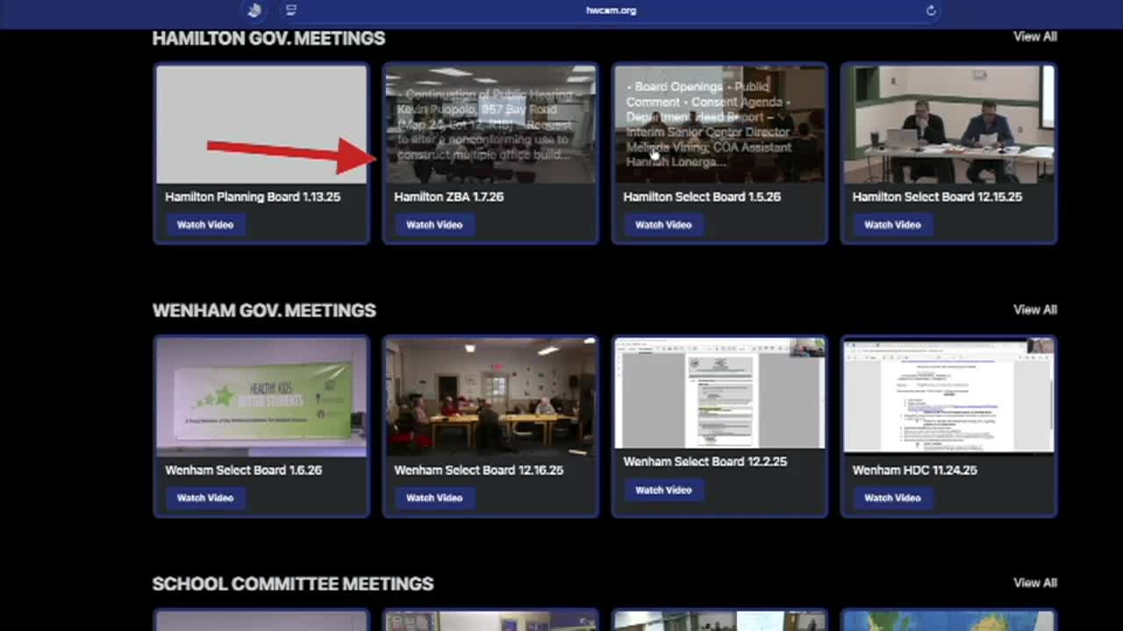Click the reader view icon in address bar

click(291, 11)
